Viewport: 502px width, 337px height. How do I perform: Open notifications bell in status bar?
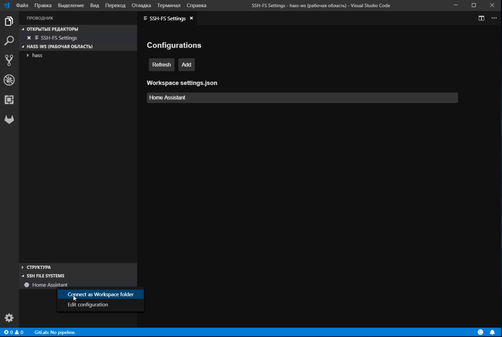coord(492,332)
